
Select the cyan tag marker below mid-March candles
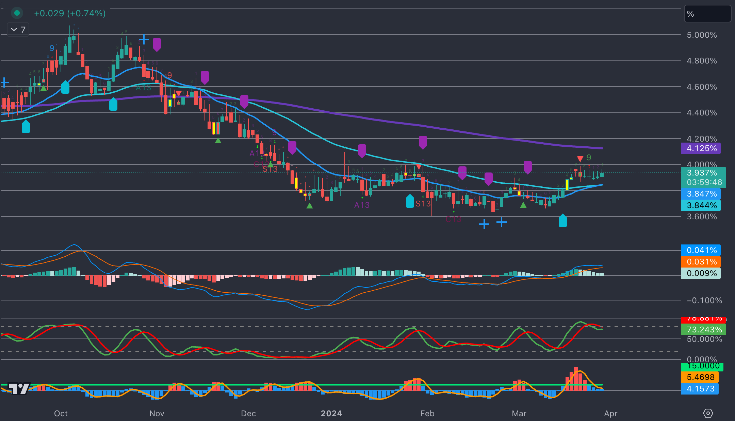click(563, 220)
